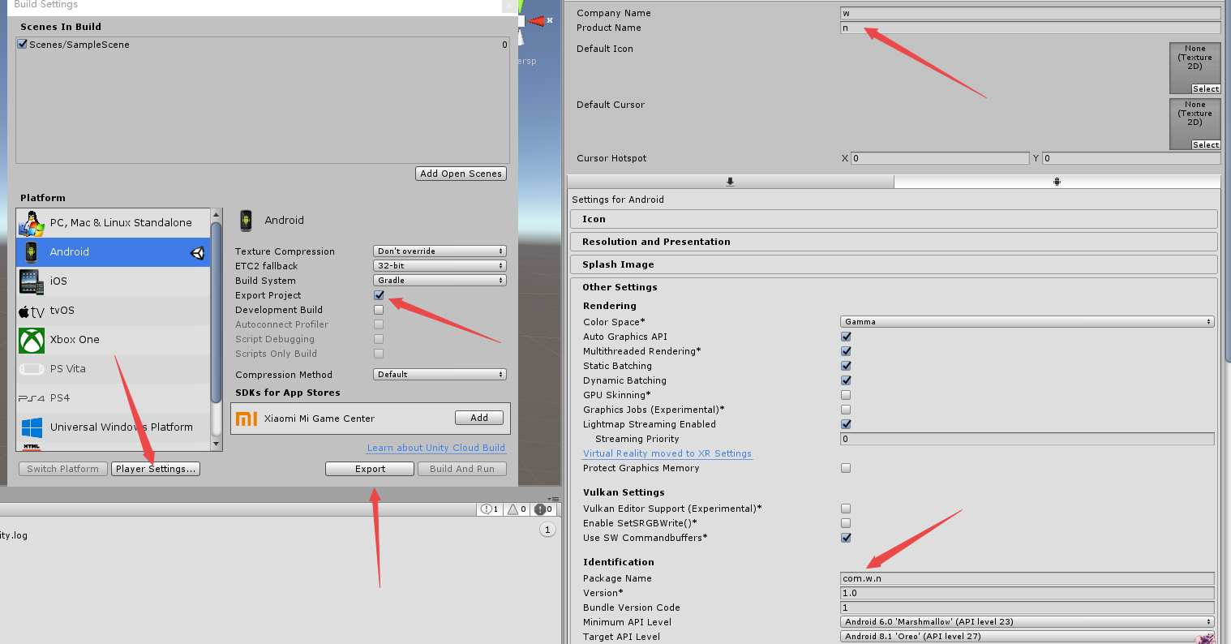This screenshot has width=1231, height=644.
Task: Click the Version field
Action: pos(1027,593)
